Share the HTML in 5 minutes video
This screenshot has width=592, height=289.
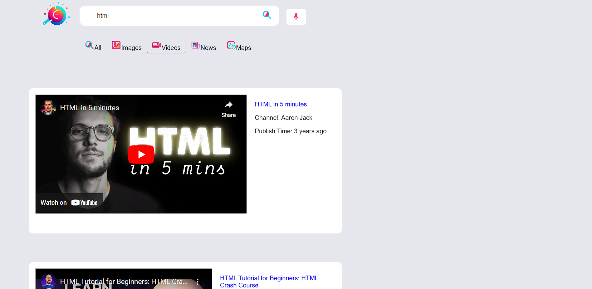click(228, 110)
